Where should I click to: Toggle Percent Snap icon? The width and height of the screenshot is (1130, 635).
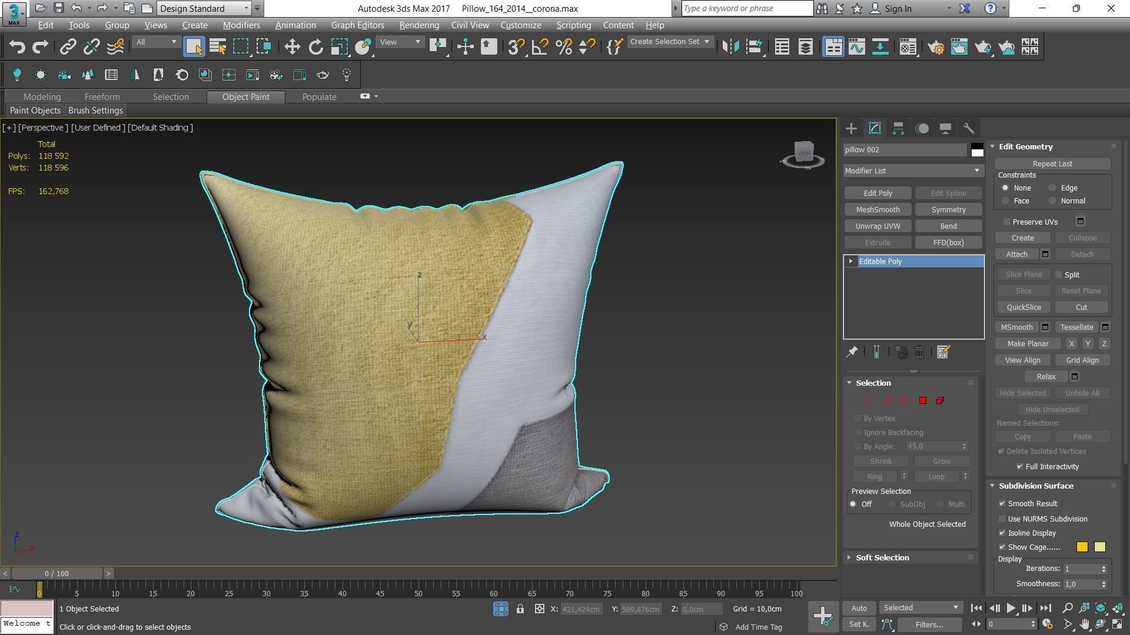[x=563, y=47]
